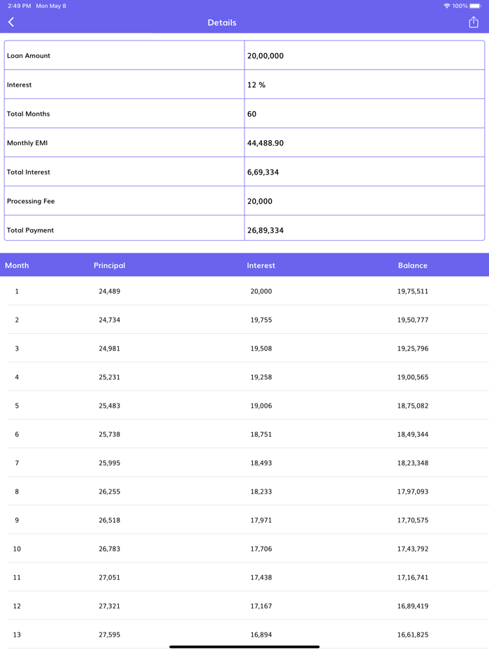Image resolution: width=489 pixels, height=652 pixels.
Task: Tap the share icon in the top-right corner
Action: coord(474,22)
